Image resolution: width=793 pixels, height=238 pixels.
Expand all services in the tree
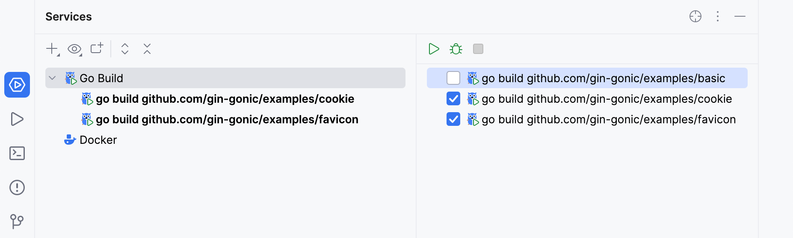(125, 49)
